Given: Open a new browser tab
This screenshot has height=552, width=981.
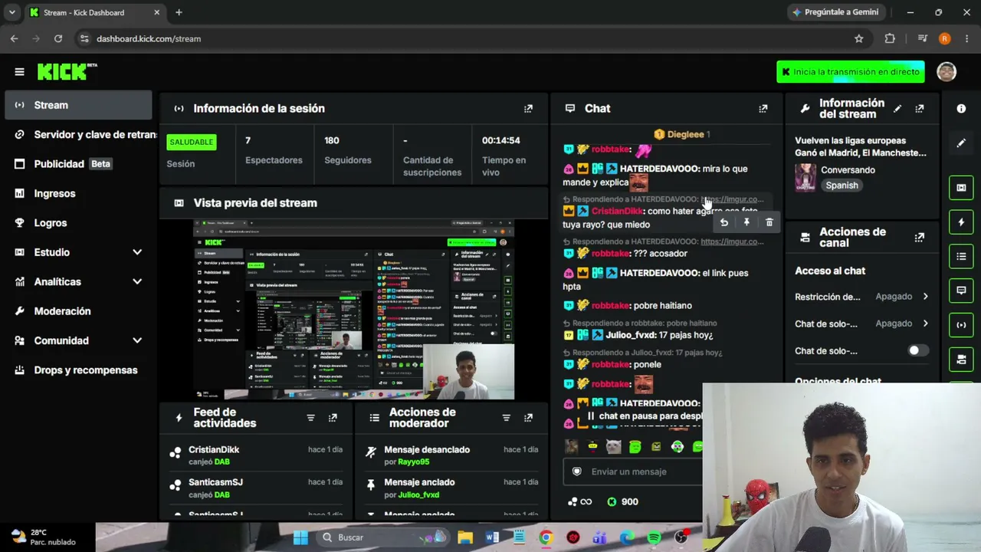Looking at the screenshot, I should 179,12.
